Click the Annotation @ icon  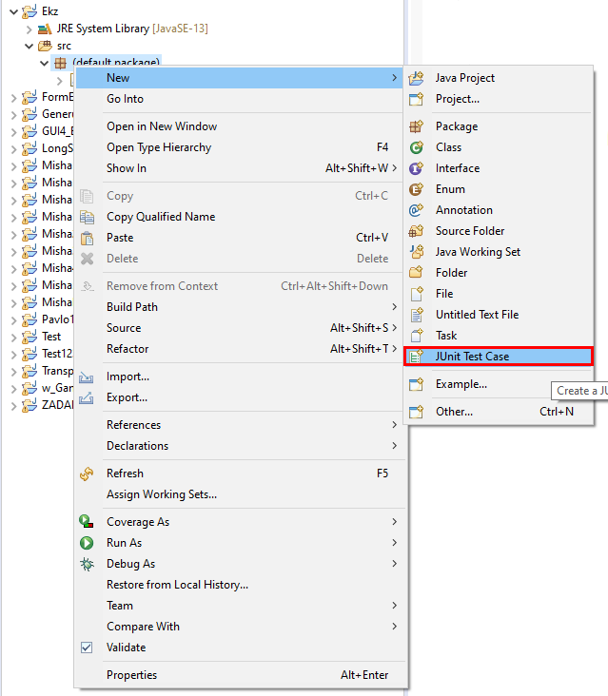[x=416, y=210]
